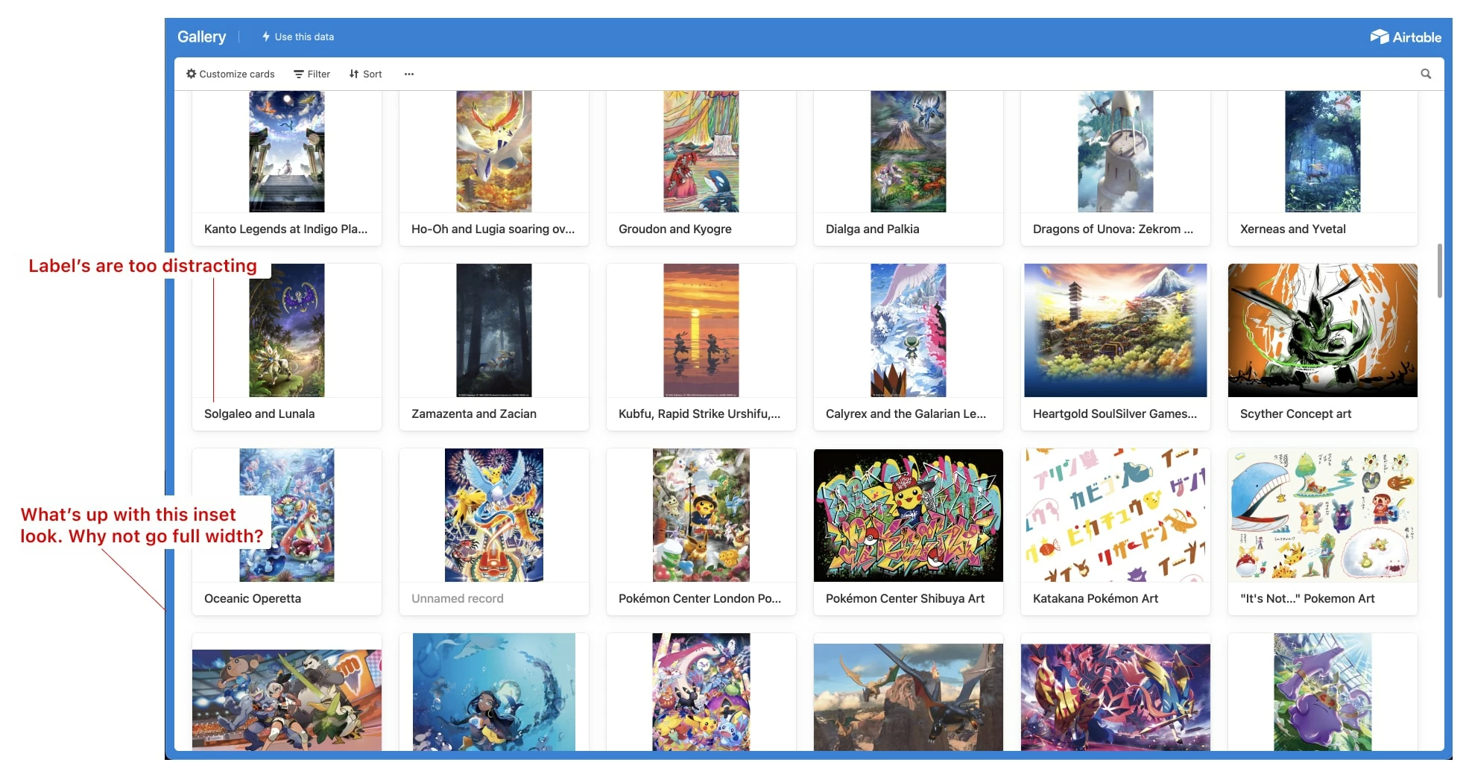Open Heartgold SoulSilver Games card image
Viewport: 1466px width, 777px height.
pos(1116,330)
